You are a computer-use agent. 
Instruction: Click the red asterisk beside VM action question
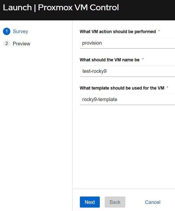159,31
